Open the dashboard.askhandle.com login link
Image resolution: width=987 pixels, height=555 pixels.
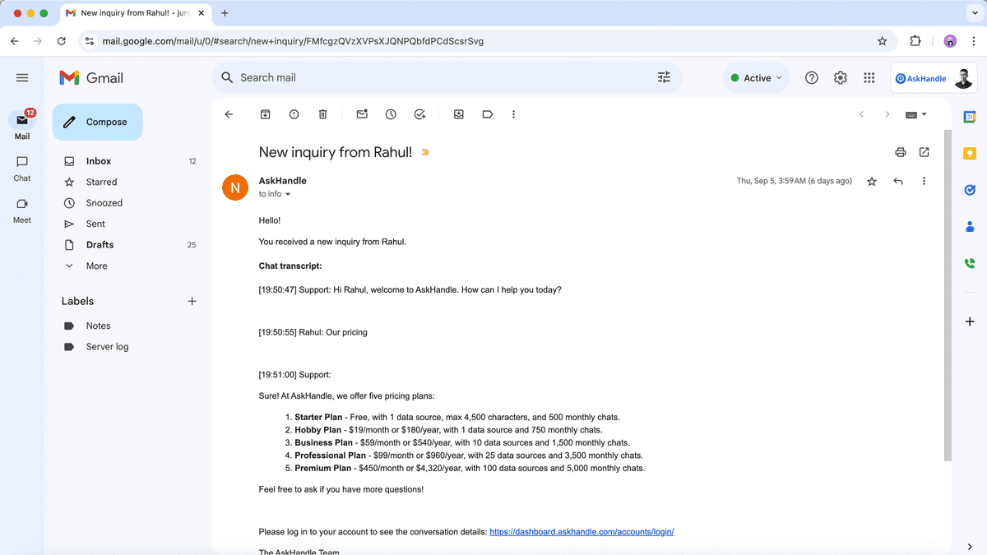[582, 532]
